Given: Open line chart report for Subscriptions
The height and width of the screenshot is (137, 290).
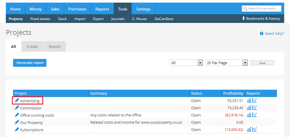Looking at the screenshot, I should pyautogui.click(x=254, y=129).
